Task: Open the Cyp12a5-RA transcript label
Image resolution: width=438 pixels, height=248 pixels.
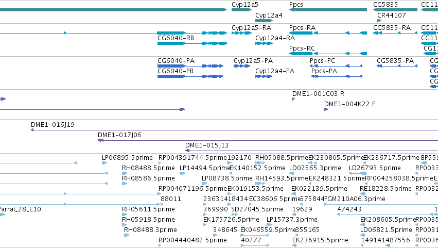Action: (x=251, y=28)
